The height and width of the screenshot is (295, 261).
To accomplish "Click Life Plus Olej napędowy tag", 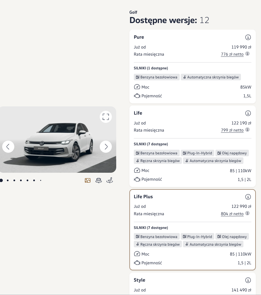I will click(x=232, y=237).
